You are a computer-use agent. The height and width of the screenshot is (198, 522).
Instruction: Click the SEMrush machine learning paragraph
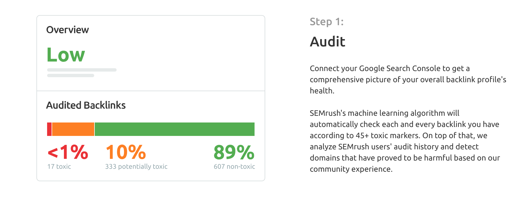tap(405, 141)
